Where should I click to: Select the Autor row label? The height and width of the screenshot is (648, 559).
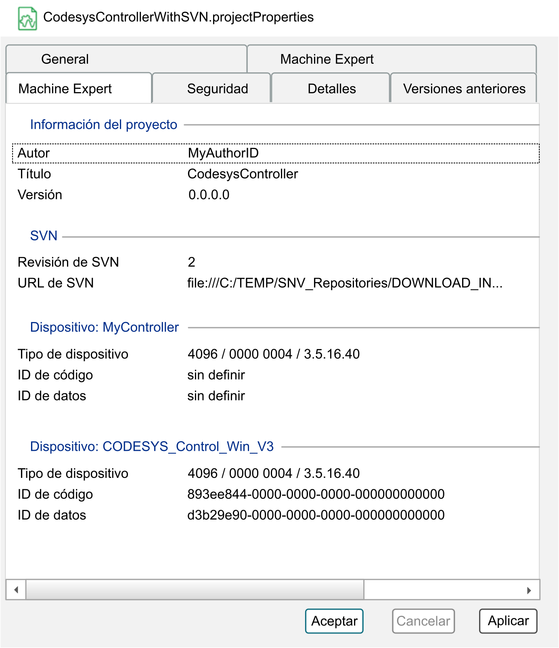[x=33, y=153]
